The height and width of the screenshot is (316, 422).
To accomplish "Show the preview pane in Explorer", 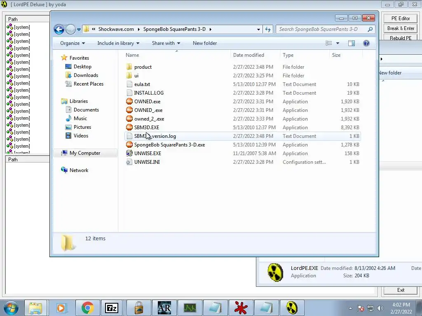I will pos(351,43).
